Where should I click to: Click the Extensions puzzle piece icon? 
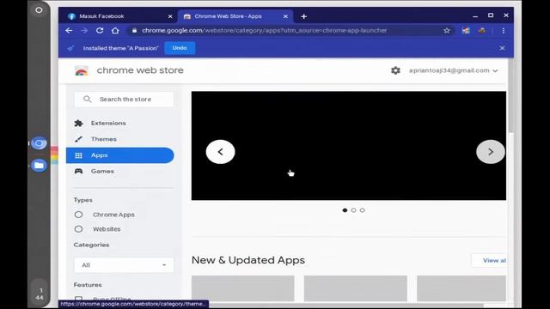click(78, 123)
